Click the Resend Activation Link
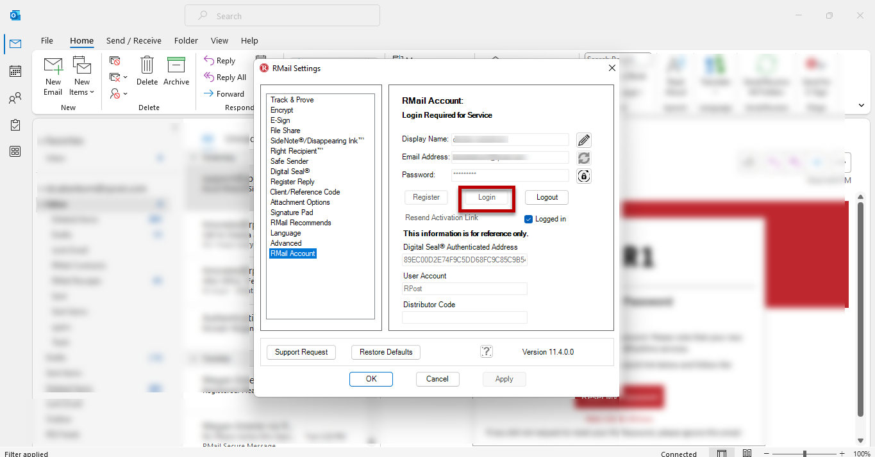 [442, 218]
